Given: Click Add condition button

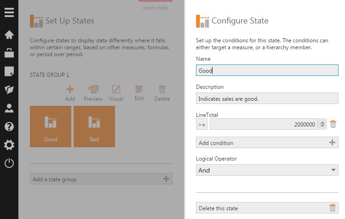Looking at the screenshot, I should 267,143.
